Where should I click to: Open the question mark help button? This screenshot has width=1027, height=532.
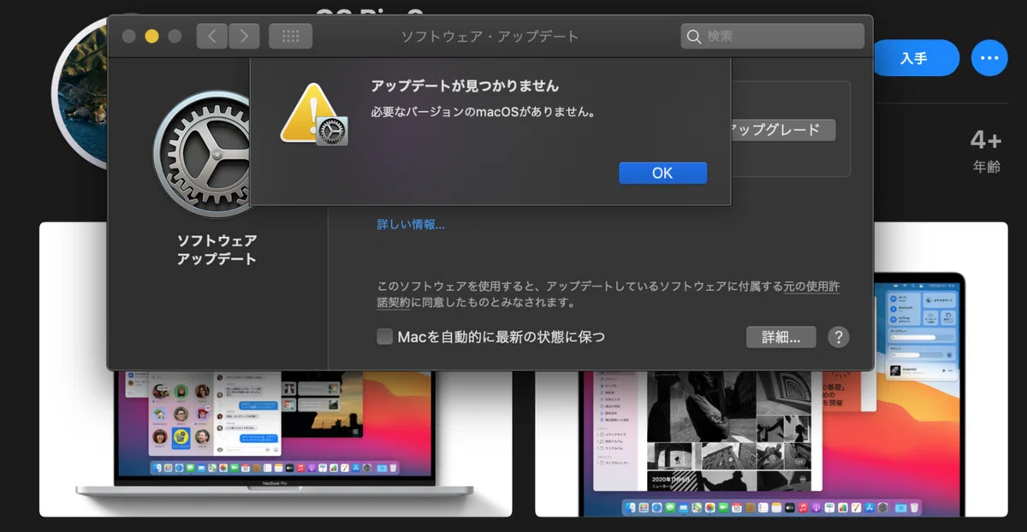[839, 337]
